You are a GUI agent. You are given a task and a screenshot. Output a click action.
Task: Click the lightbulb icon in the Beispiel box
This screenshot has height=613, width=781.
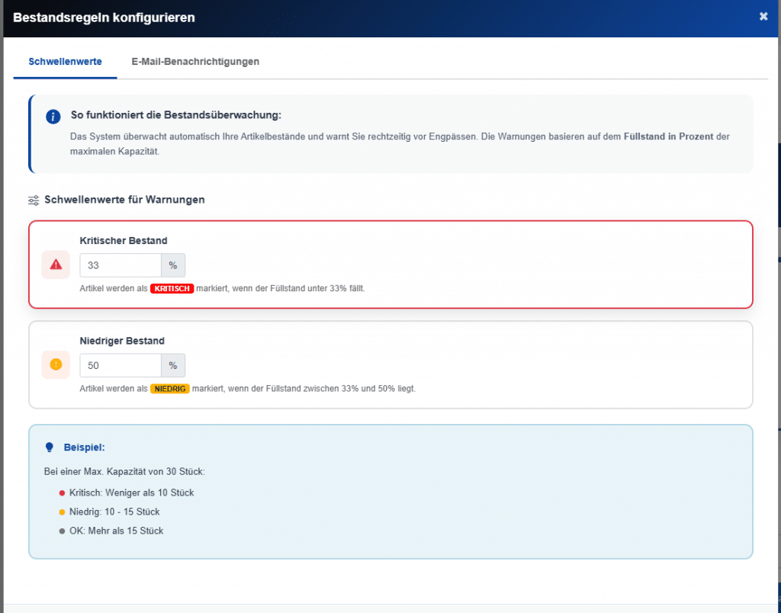(x=51, y=448)
